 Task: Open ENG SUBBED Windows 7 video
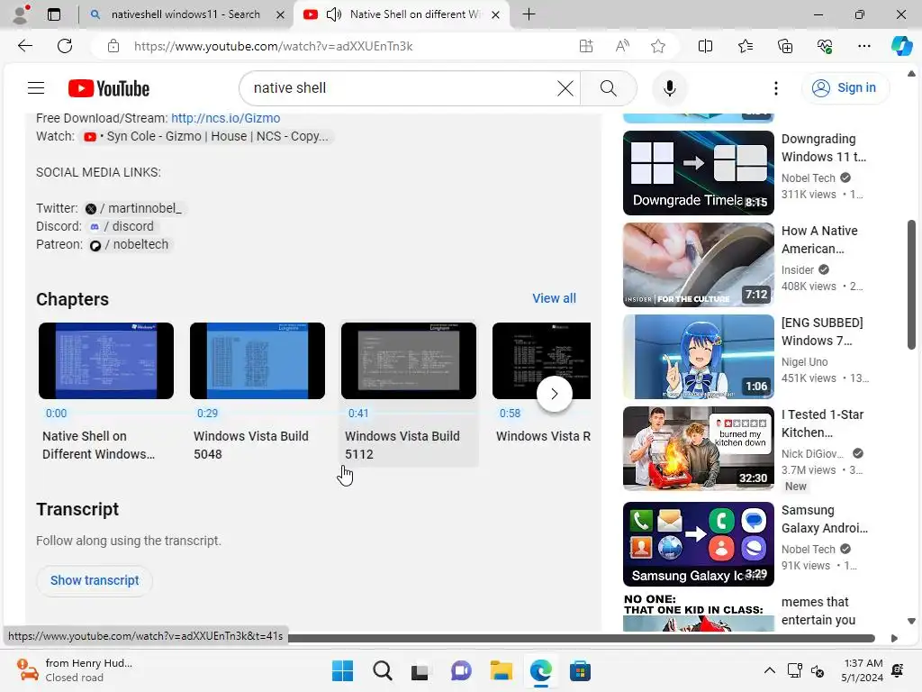699,357
